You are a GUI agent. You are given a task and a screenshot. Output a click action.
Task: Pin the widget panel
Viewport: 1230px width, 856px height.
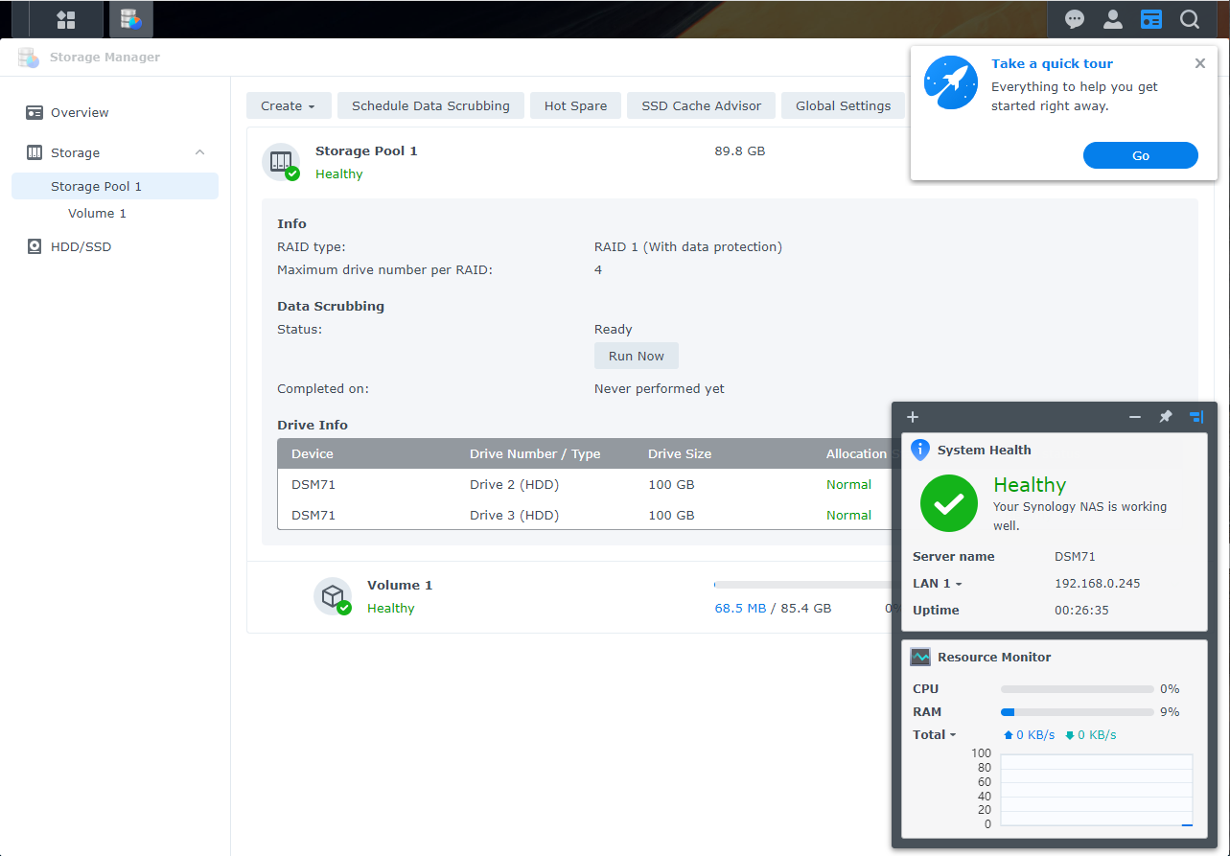(x=1166, y=417)
